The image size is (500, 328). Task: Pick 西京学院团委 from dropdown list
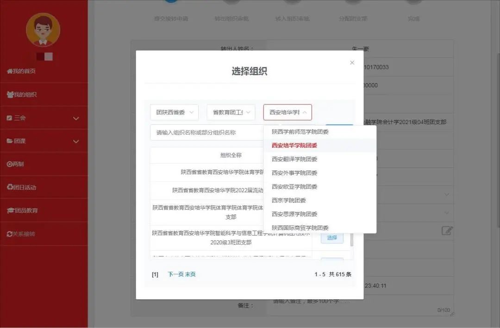(289, 200)
